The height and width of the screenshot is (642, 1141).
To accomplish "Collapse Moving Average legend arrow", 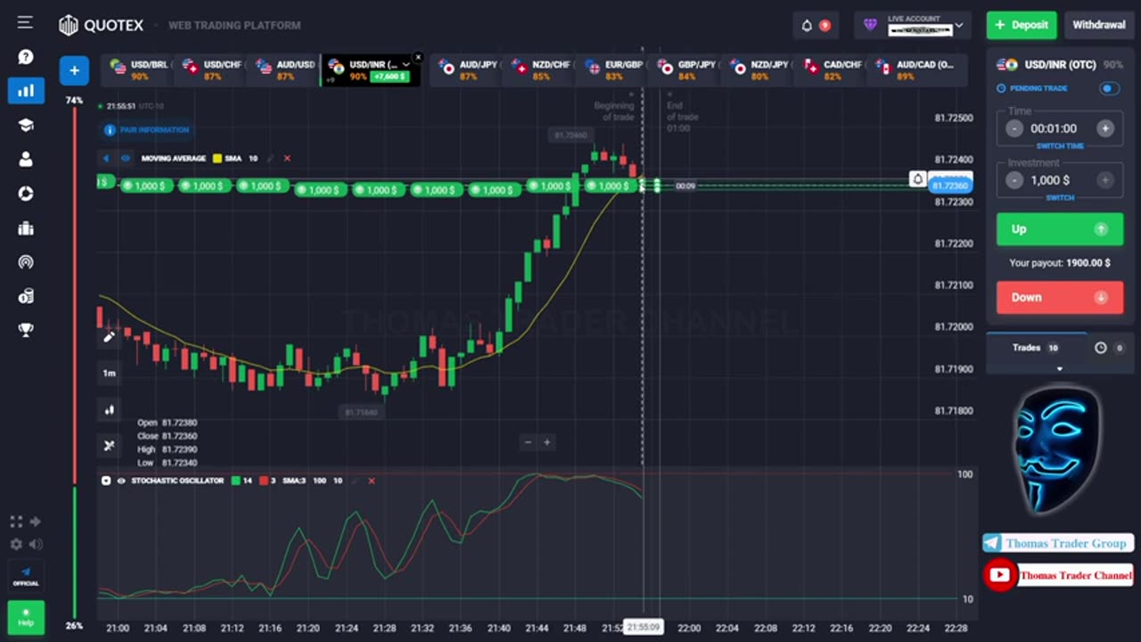I will point(106,159).
